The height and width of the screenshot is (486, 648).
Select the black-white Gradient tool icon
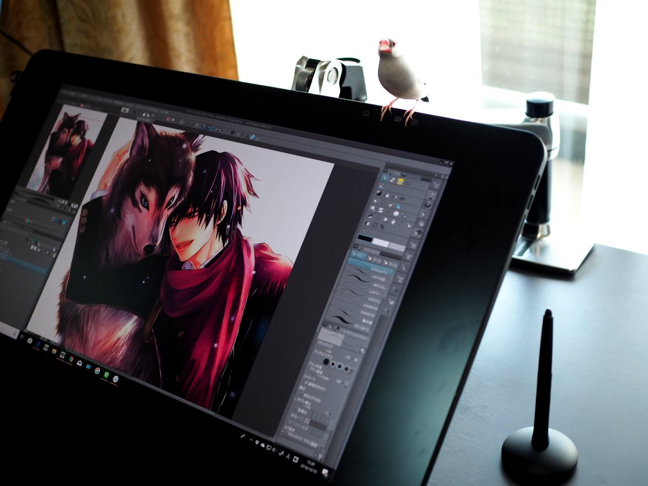point(379,193)
